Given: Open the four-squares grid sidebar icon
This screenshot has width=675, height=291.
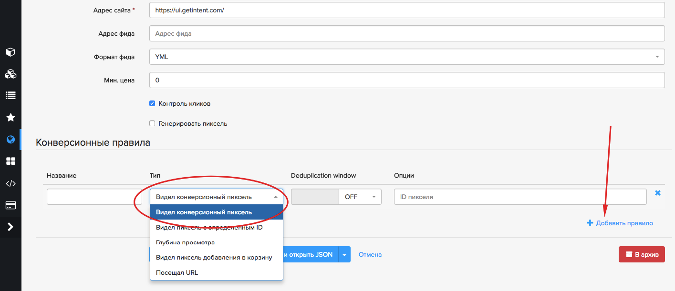Looking at the screenshot, I should pos(10,161).
